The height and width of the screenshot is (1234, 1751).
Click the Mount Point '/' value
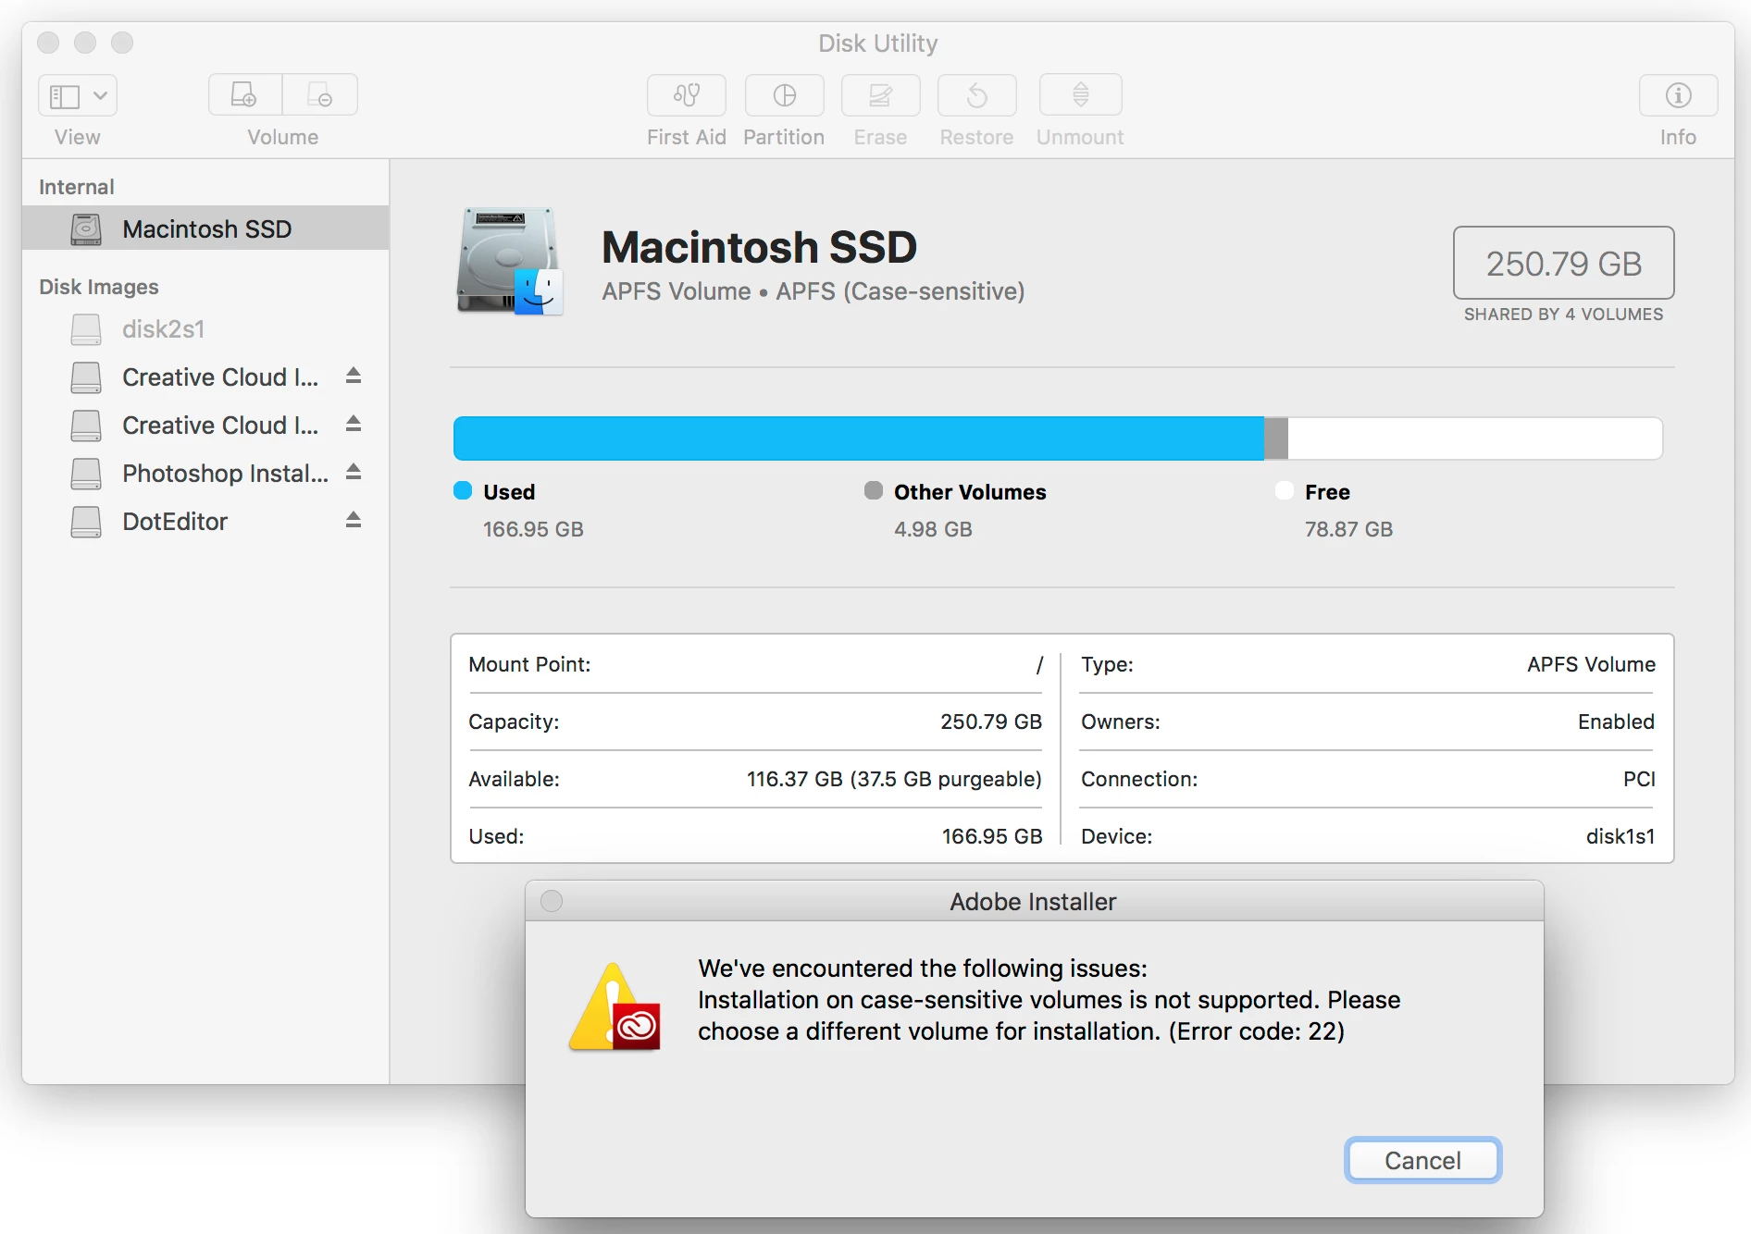click(1039, 664)
